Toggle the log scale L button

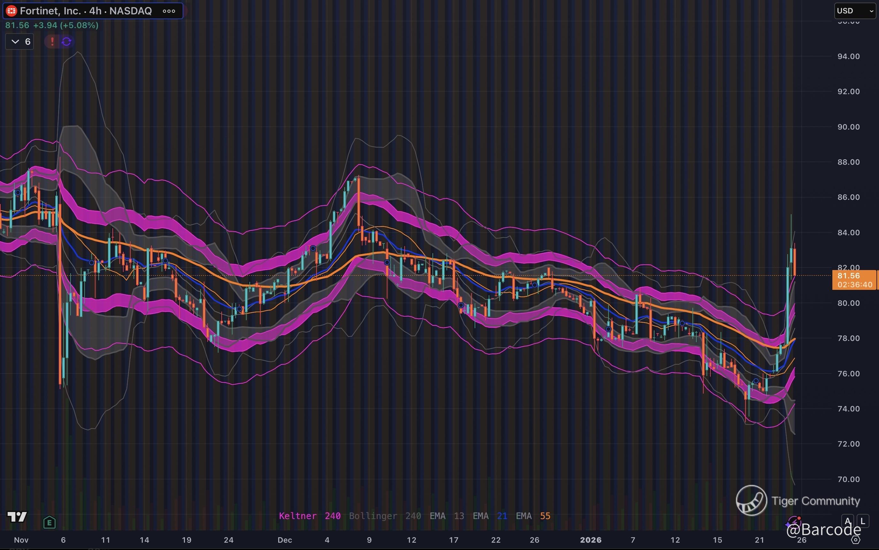point(863,521)
